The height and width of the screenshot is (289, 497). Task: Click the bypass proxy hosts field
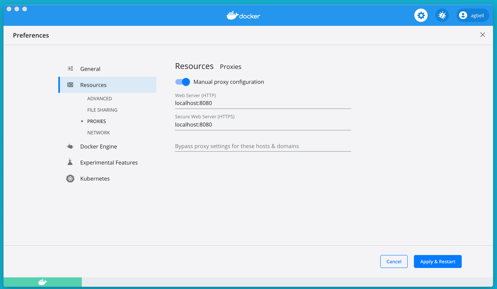click(x=263, y=146)
